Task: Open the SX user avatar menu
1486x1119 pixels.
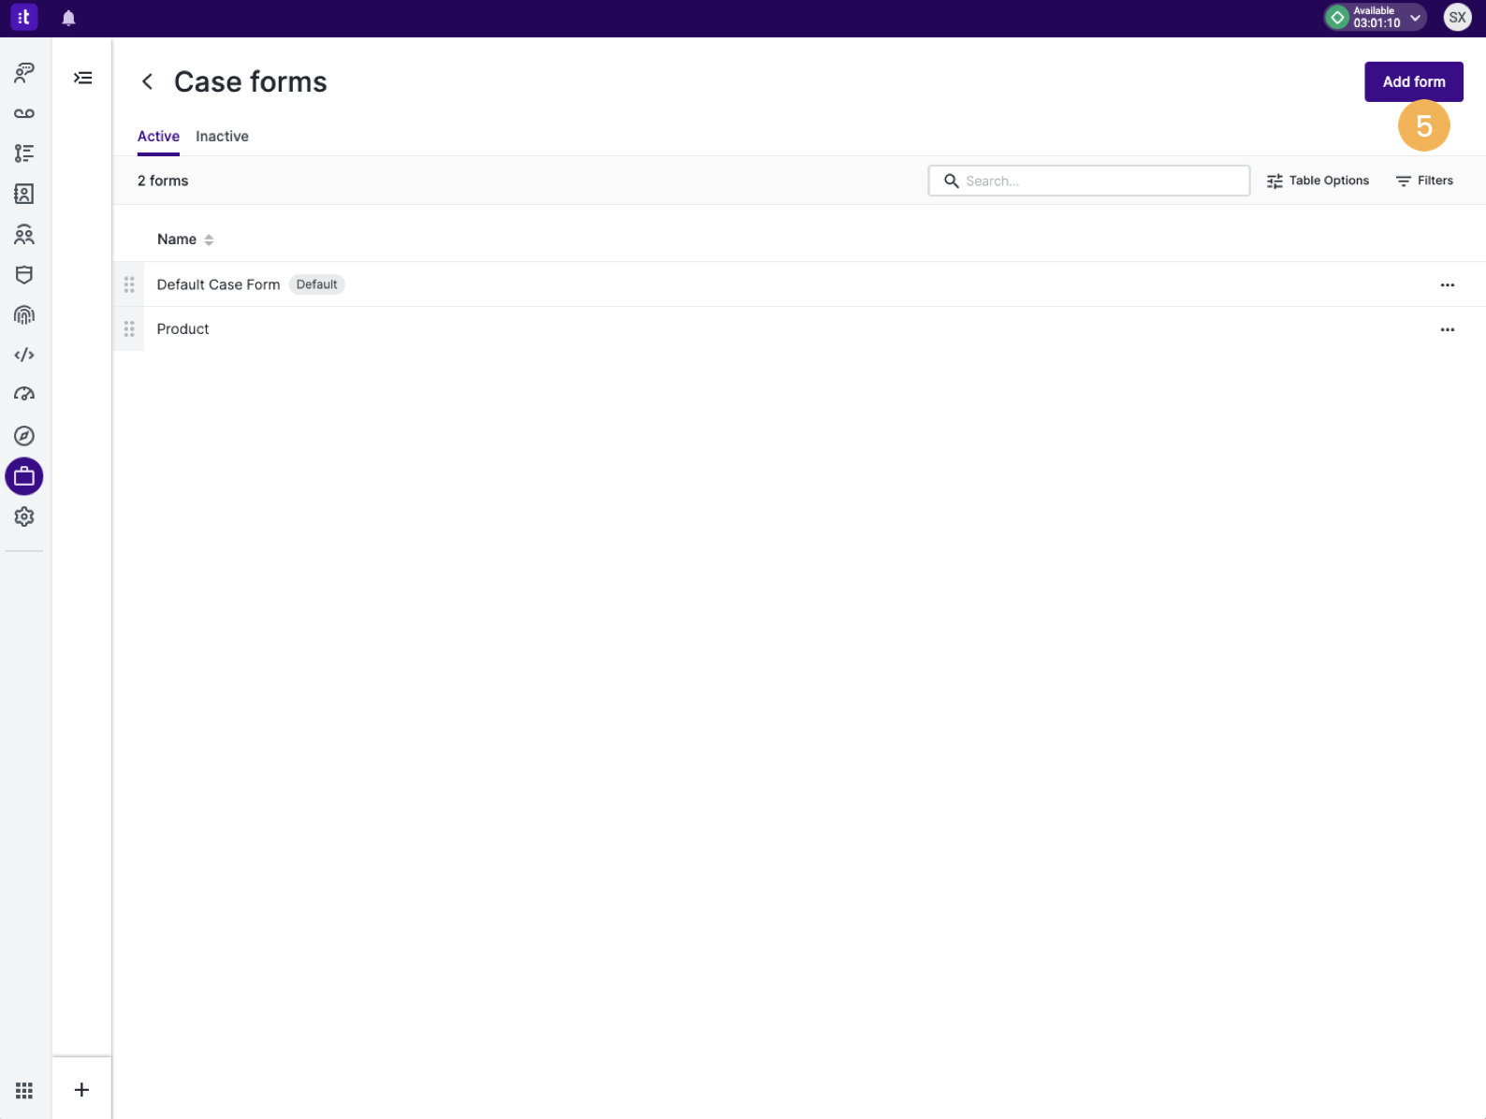Action: (1457, 17)
